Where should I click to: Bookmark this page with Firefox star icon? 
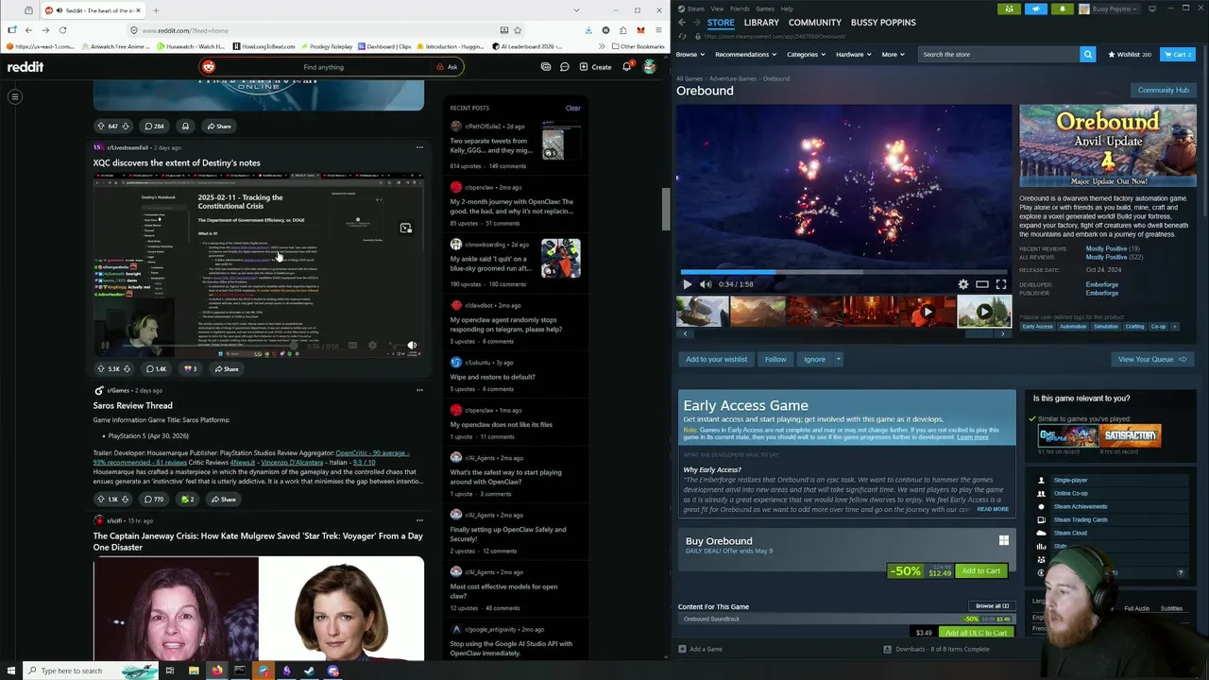click(517, 30)
